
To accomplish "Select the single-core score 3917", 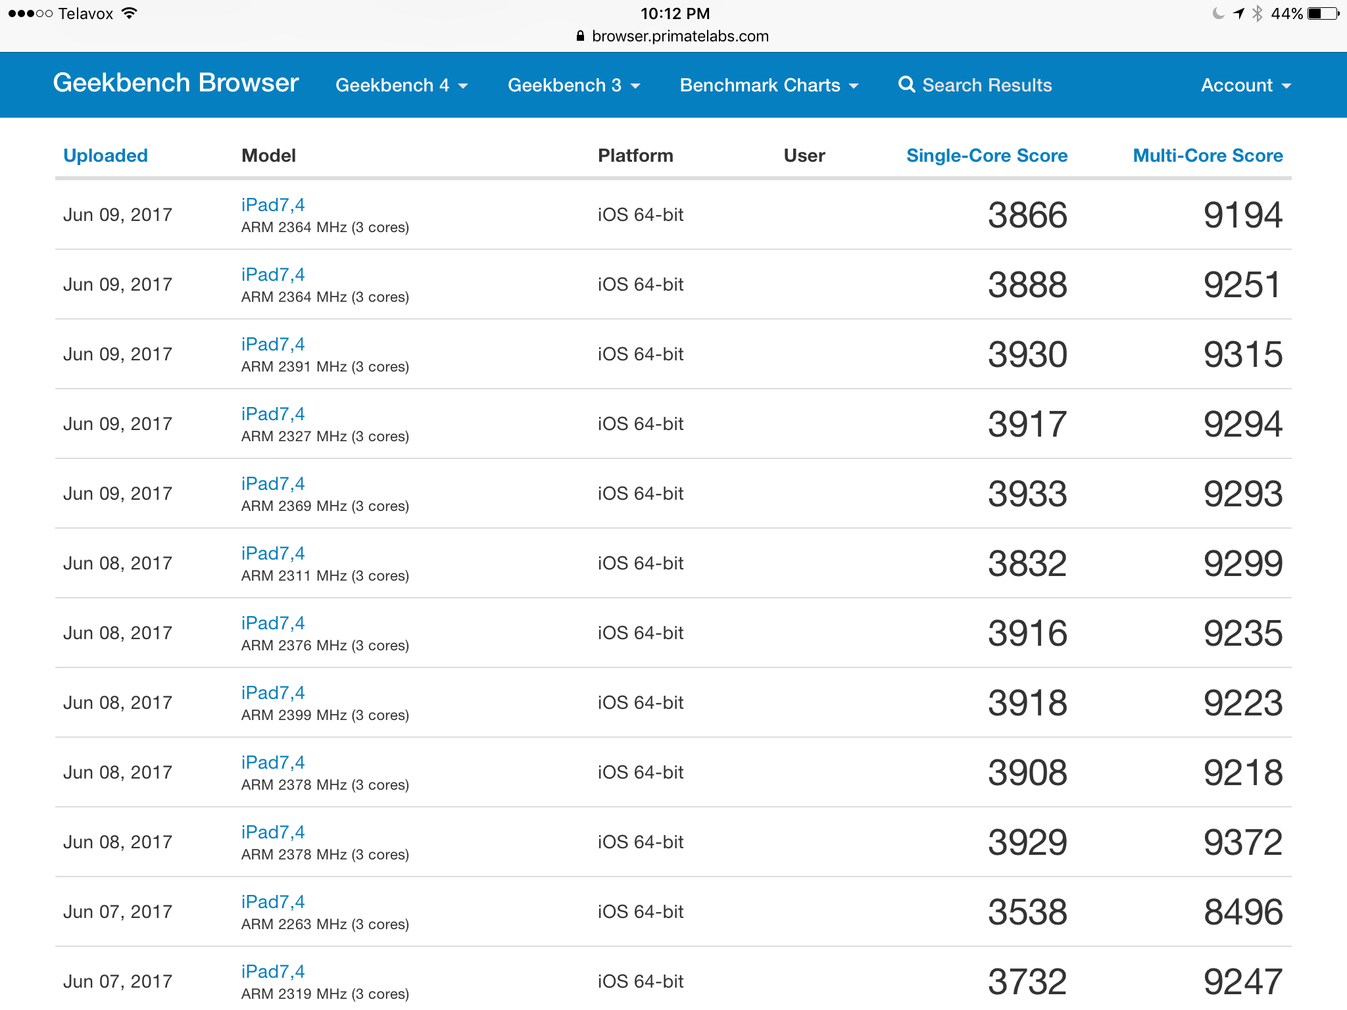I will click(1027, 424).
